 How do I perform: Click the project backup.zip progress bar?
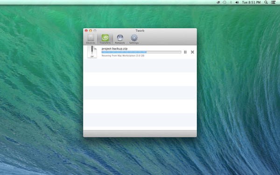coord(141,52)
